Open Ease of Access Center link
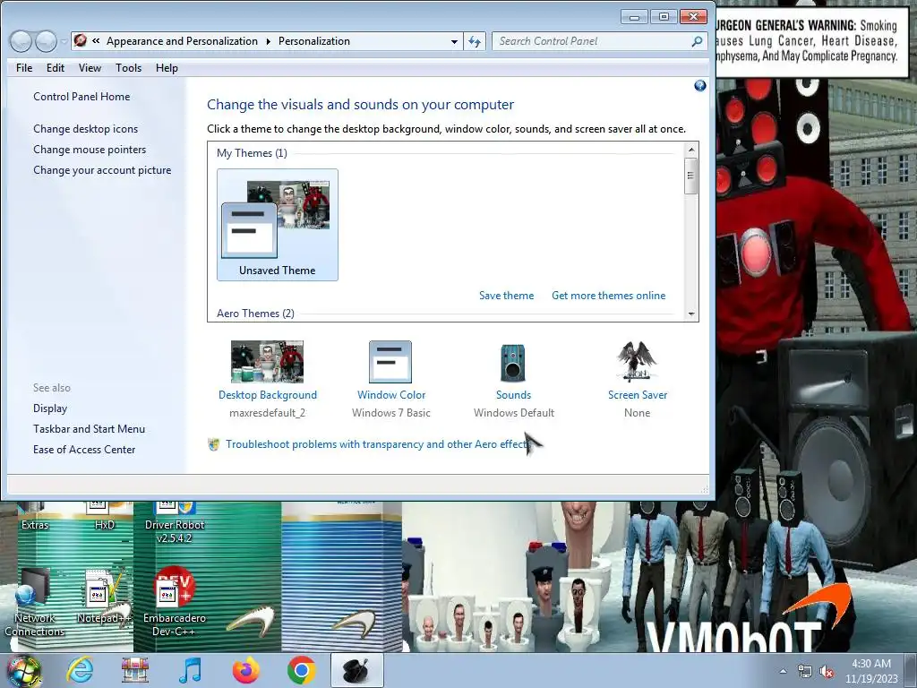The height and width of the screenshot is (688, 917). click(84, 450)
